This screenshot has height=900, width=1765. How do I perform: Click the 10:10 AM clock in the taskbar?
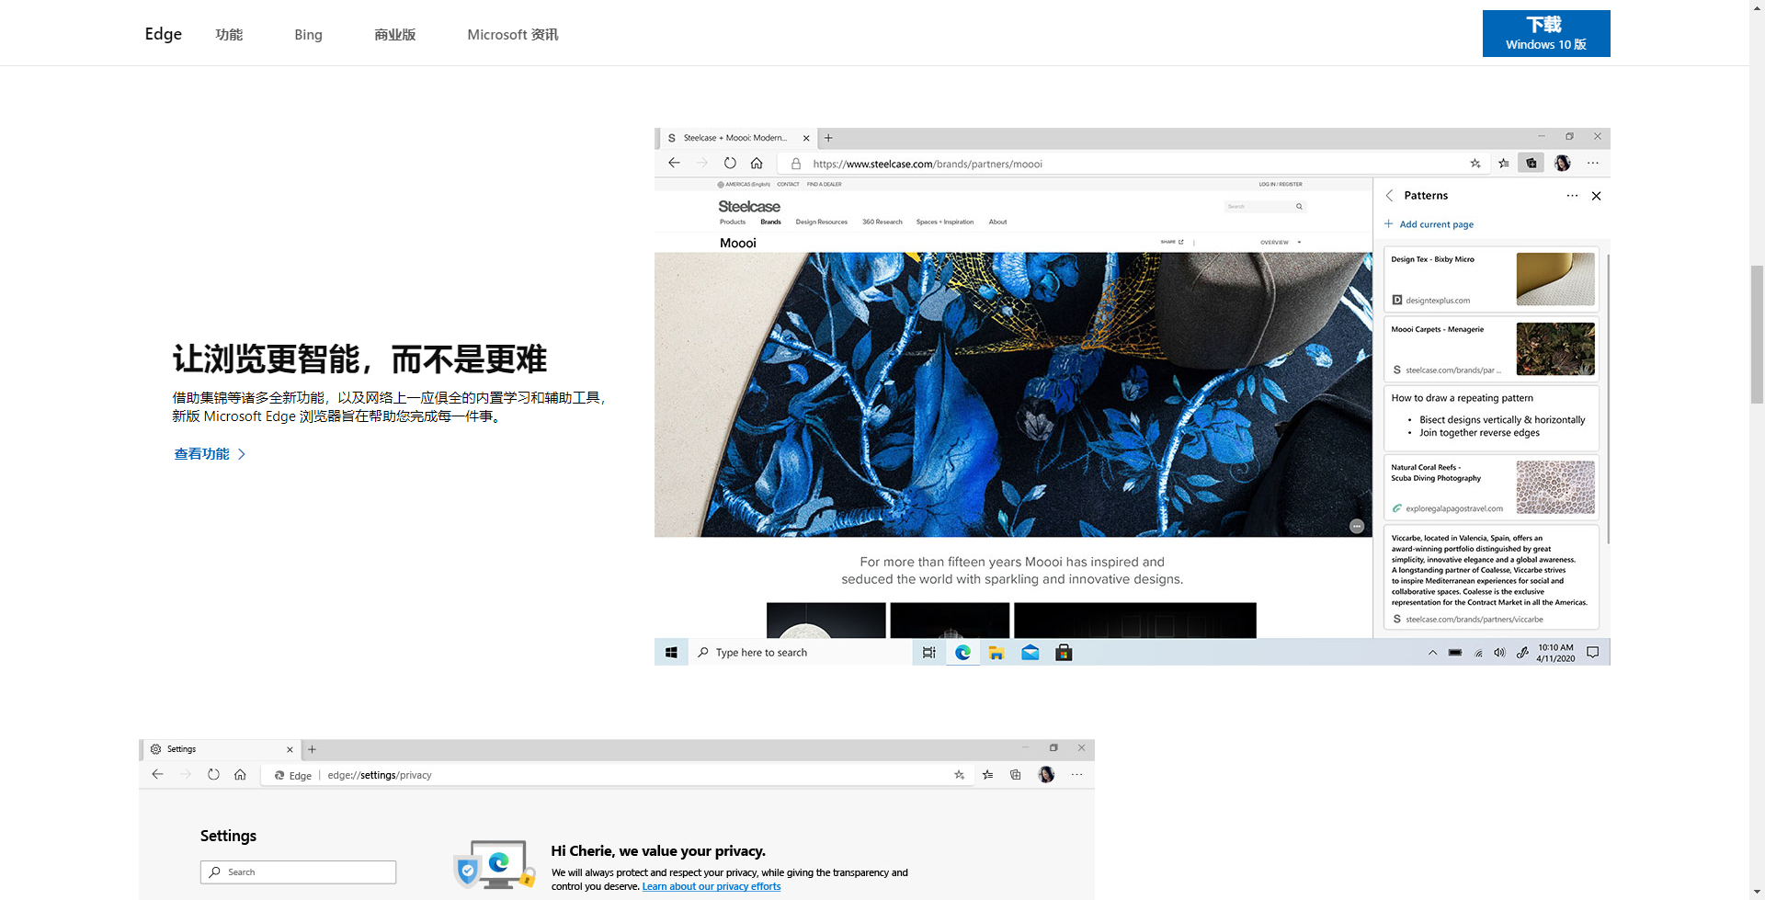click(1555, 653)
